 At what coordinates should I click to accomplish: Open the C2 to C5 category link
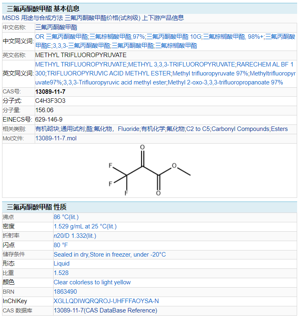click(x=198, y=129)
